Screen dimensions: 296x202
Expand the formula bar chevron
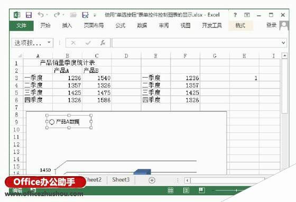[x=283, y=43]
